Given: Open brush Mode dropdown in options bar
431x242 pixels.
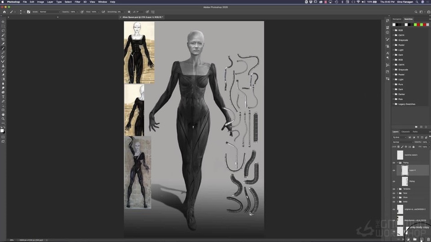Looking at the screenshot, I should (49, 12).
